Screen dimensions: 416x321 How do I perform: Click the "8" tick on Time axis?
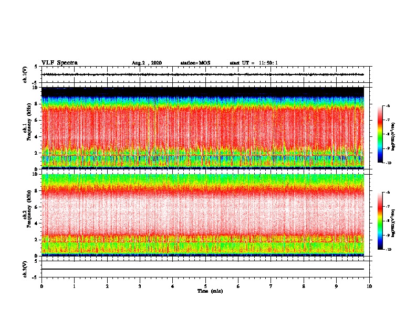pos(304,286)
